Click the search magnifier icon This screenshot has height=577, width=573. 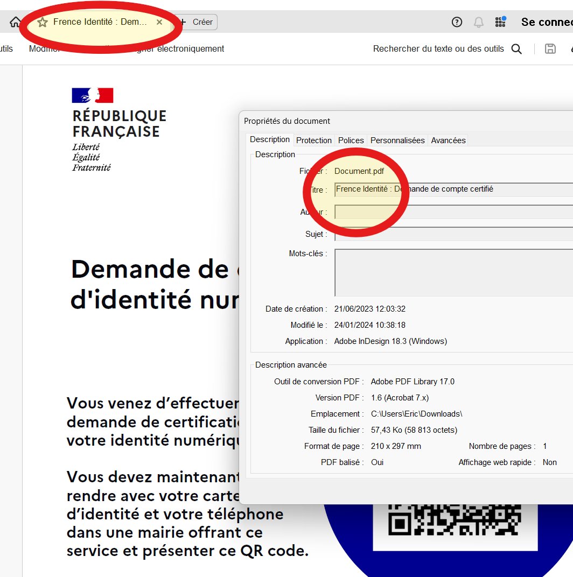pos(516,48)
